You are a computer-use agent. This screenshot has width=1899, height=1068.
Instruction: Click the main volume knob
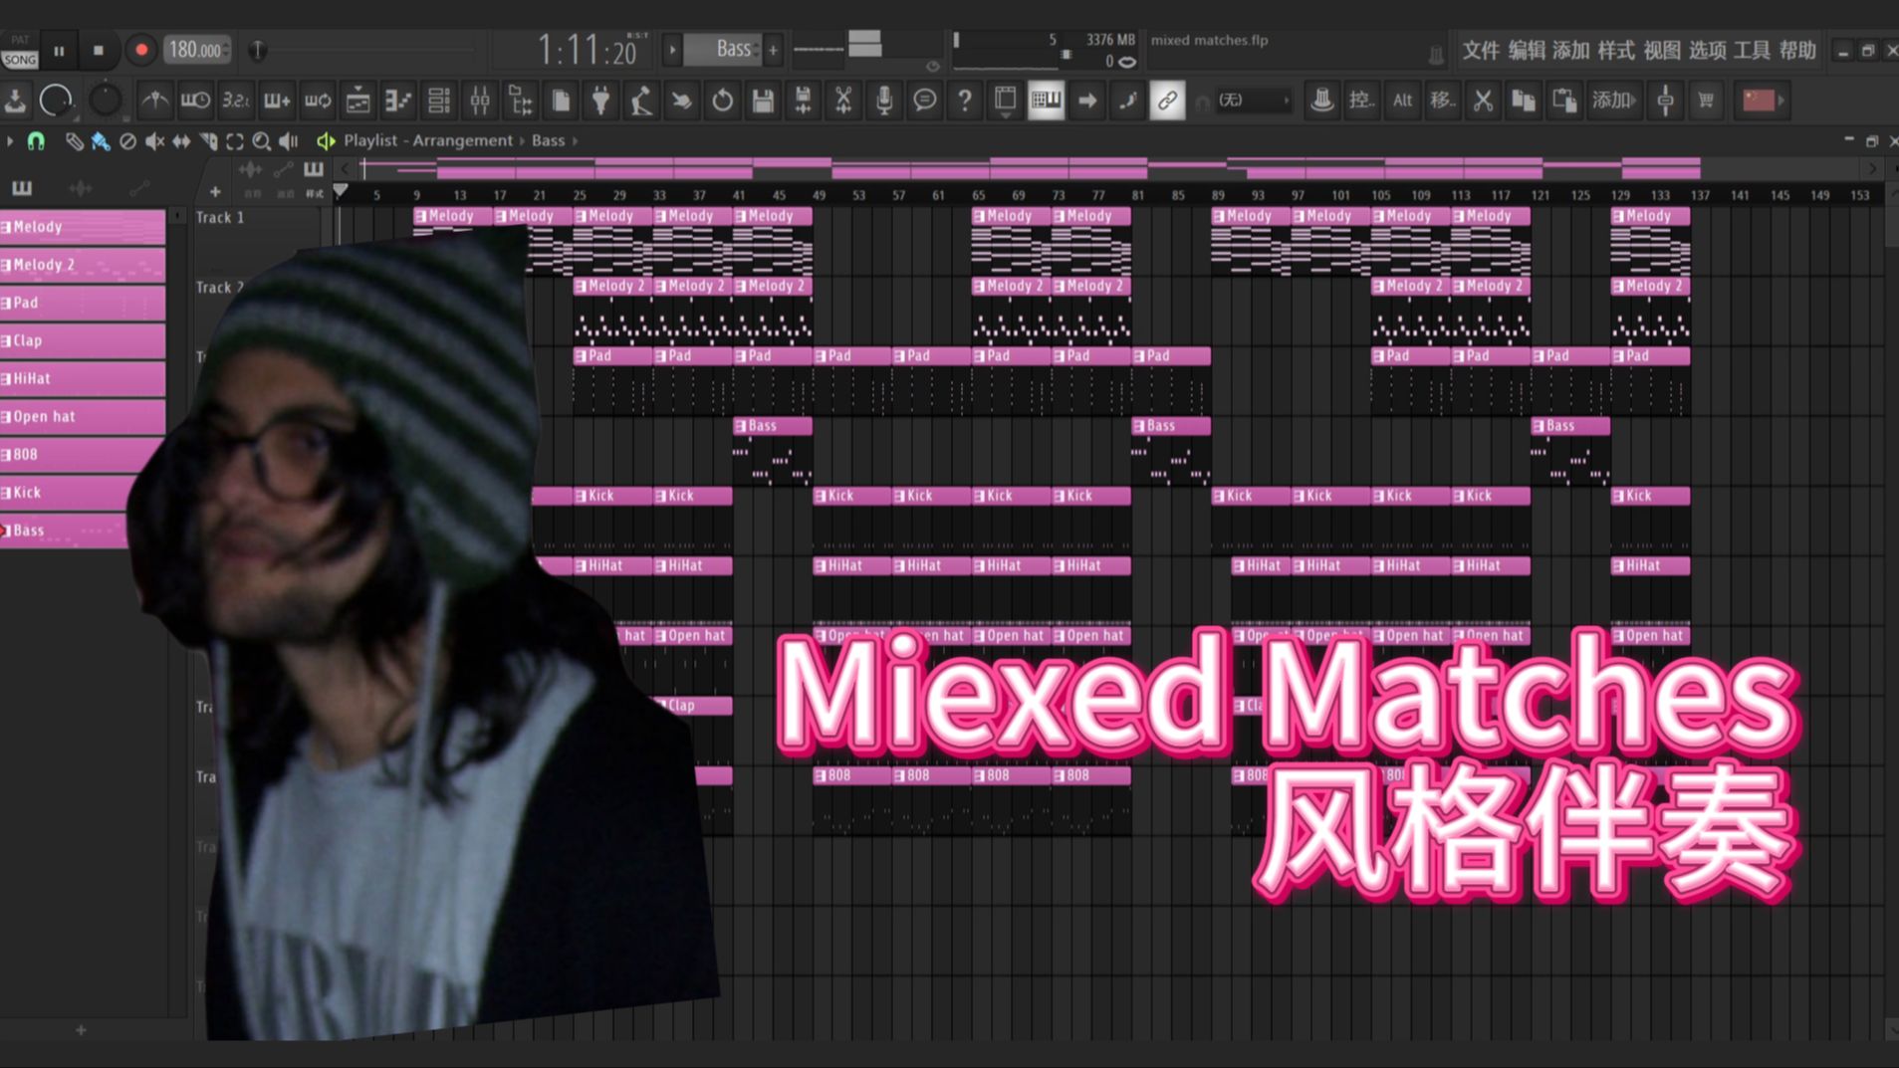pos(56,100)
